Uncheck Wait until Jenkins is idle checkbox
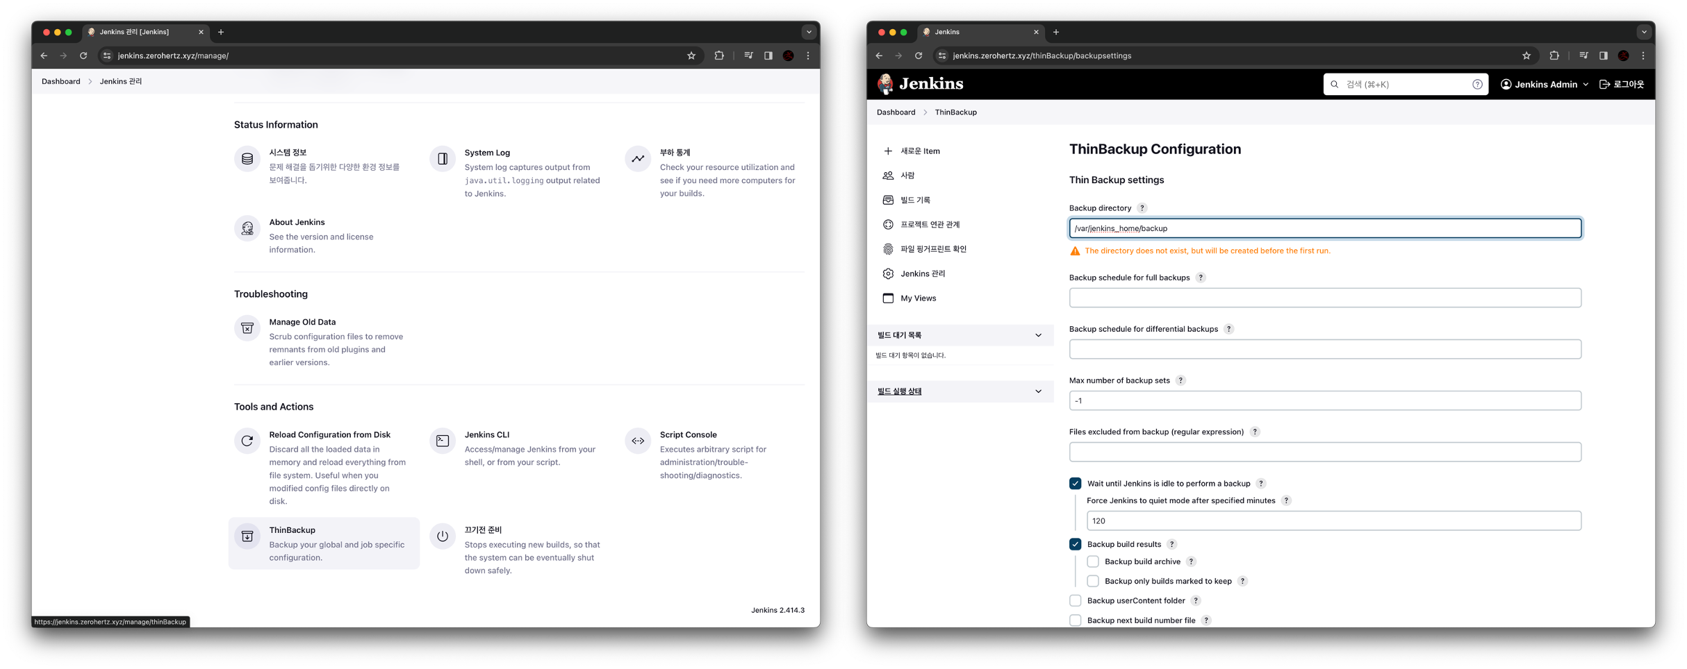This screenshot has height=669, width=1687. tap(1076, 484)
